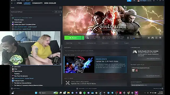Select Tales of ARISE in list

click(x=18, y=71)
